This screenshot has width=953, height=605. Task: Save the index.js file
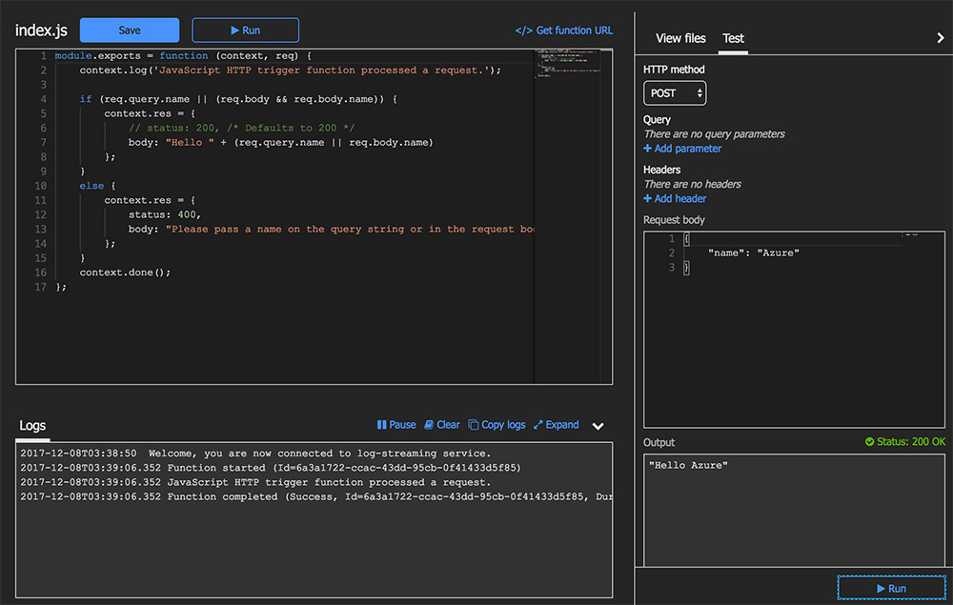[130, 30]
